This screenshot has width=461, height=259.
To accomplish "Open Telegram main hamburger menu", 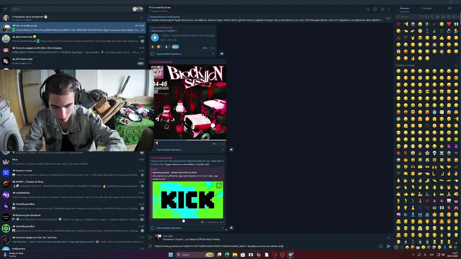I will [5, 9].
